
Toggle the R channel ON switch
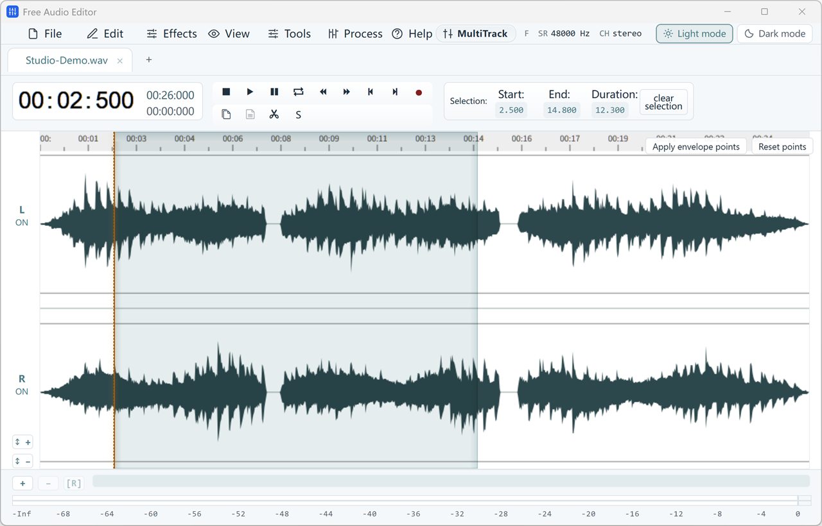(22, 391)
